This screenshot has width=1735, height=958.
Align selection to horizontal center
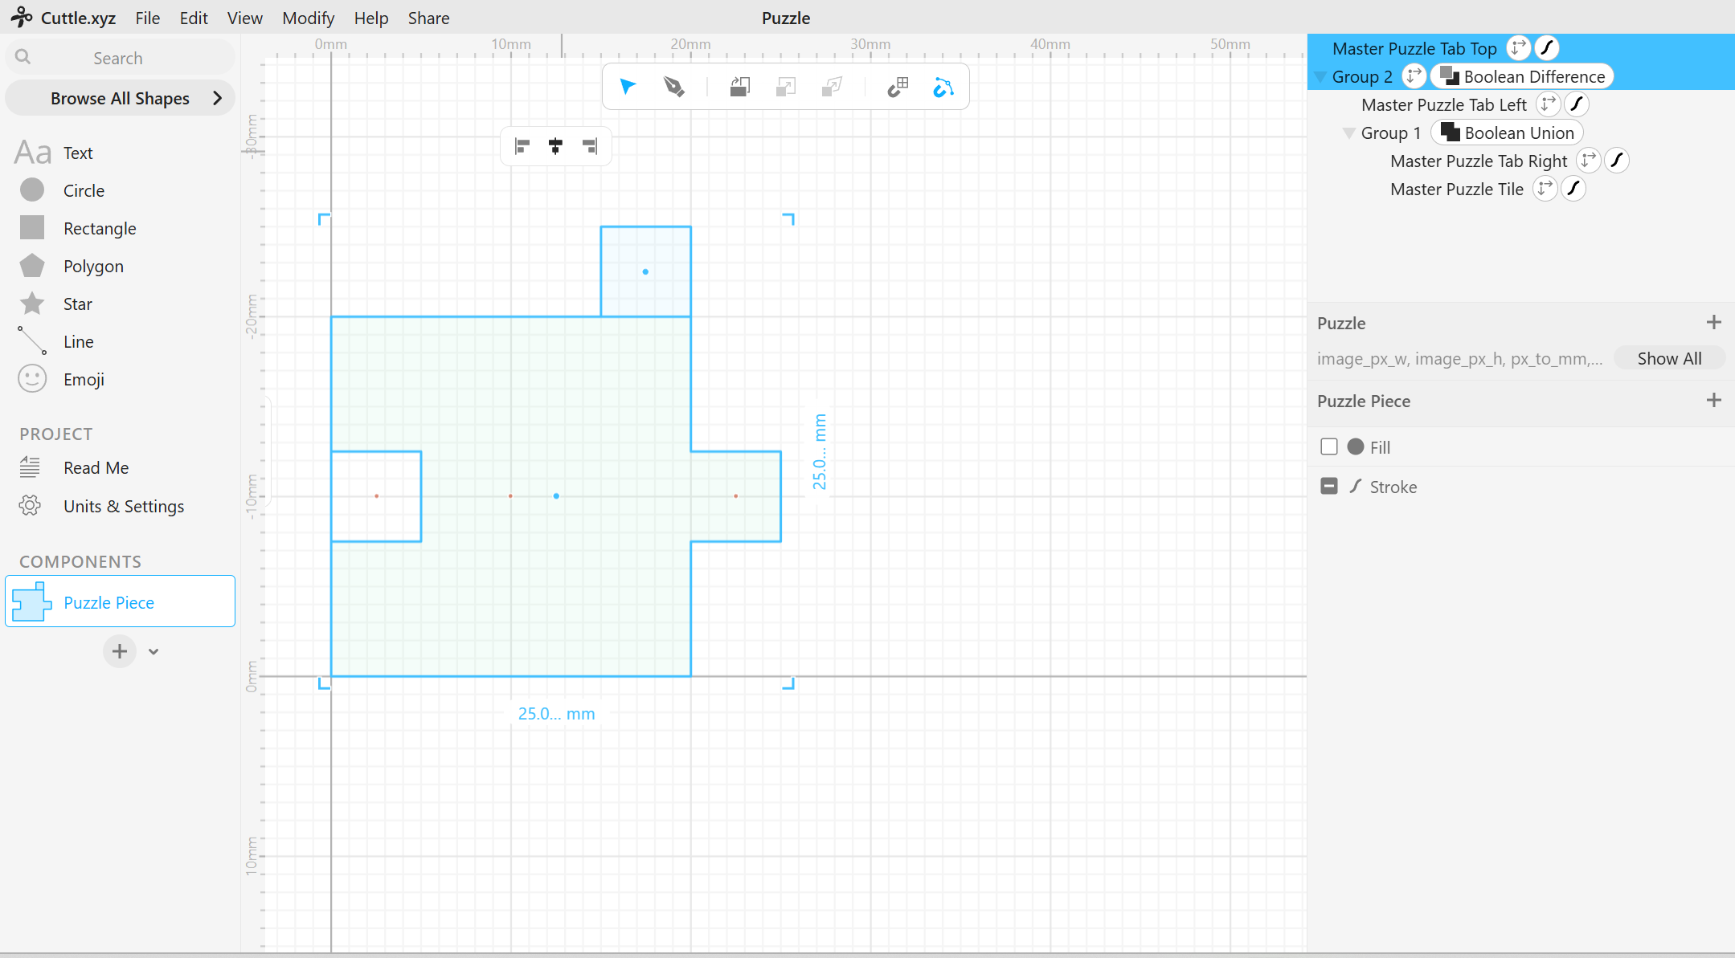[x=555, y=146]
